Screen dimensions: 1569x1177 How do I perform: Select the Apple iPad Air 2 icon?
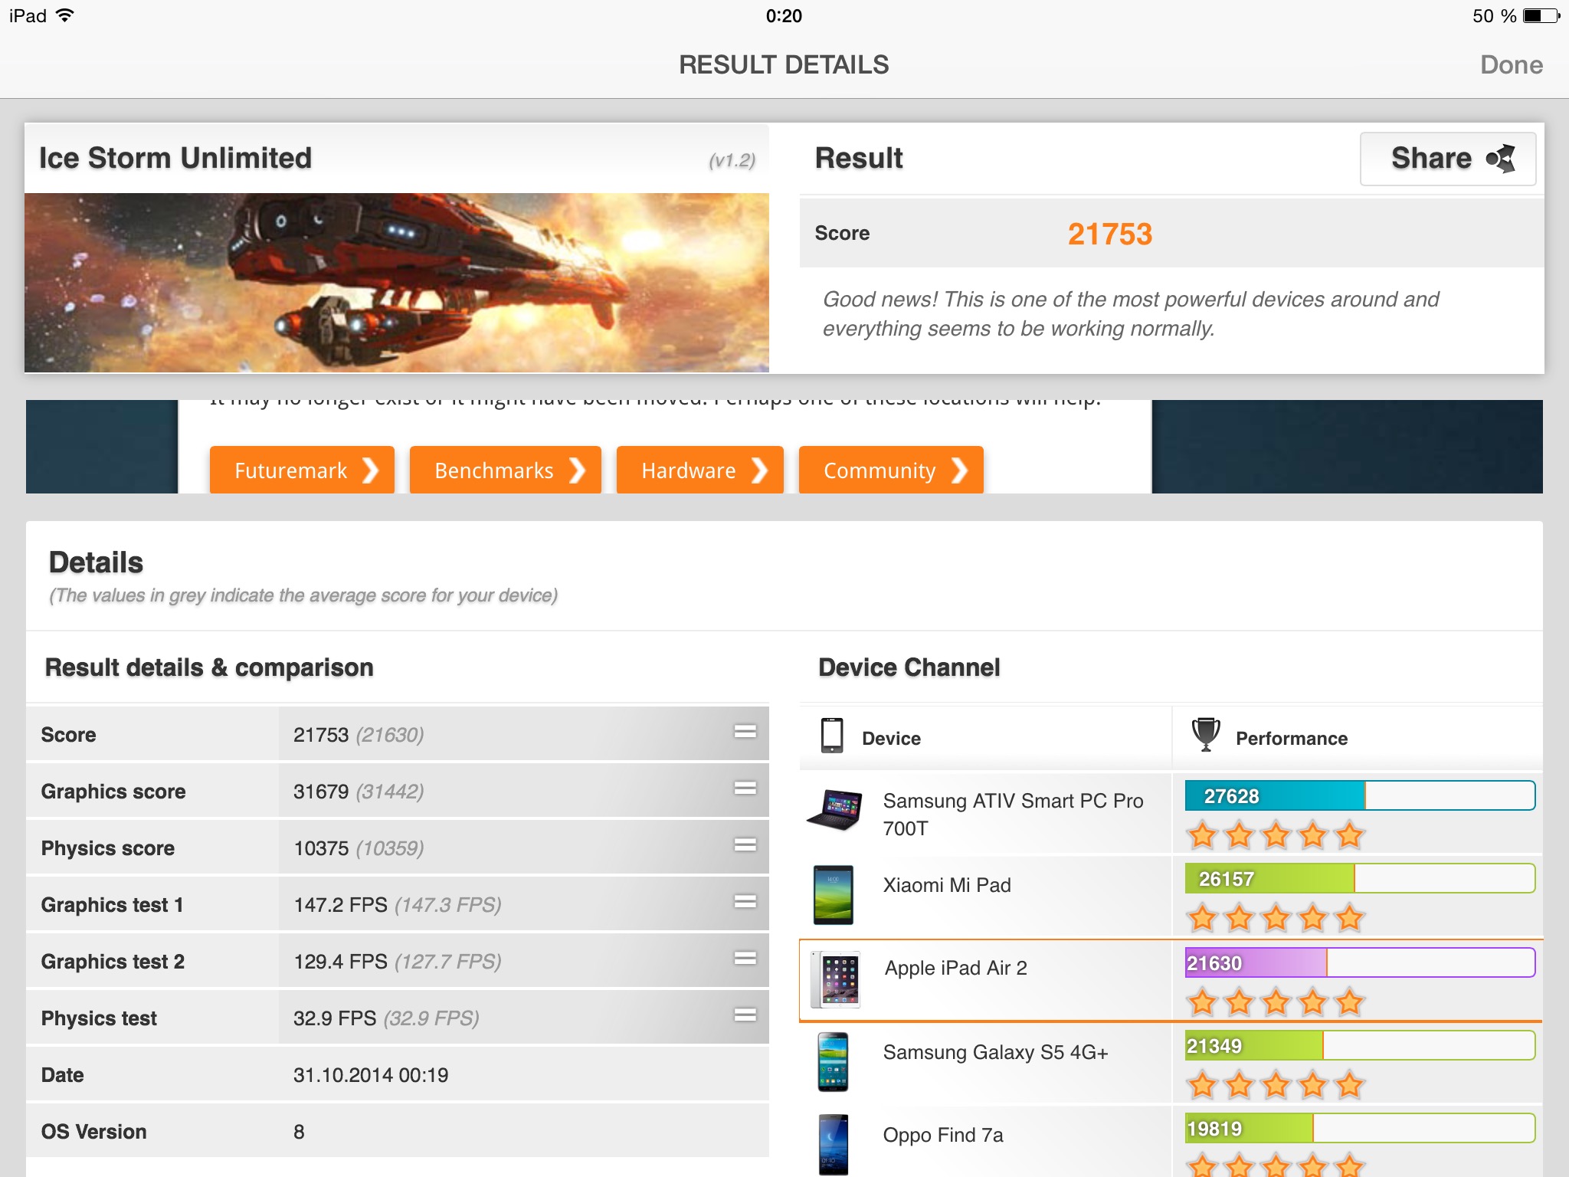(835, 979)
